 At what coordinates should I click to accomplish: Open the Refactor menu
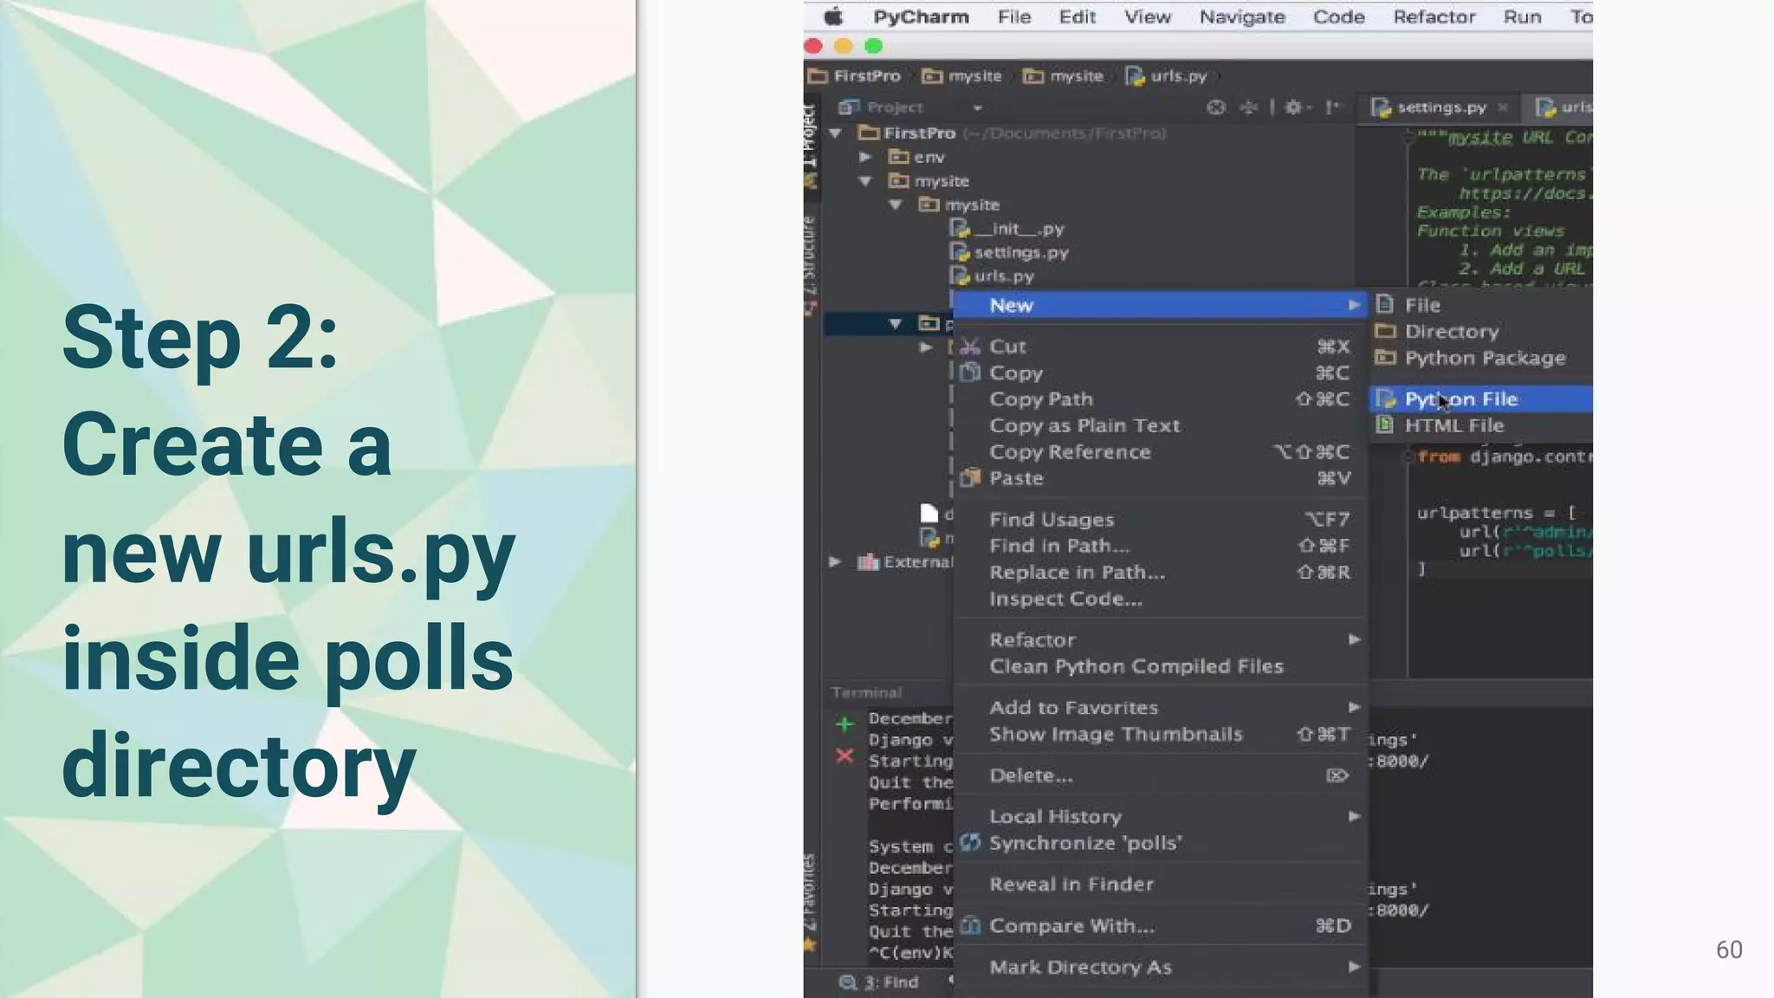pyautogui.click(x=1434, y=16)
